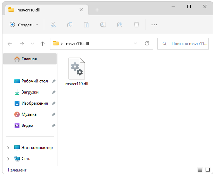Add a new tab
This screenshot has width=215, height=176.
pos(97,10)
